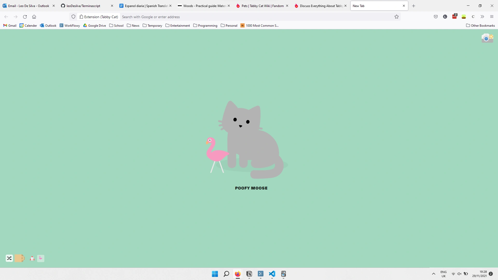Viewport: 498px width, 280px height.
Task: Open Visual Studio Code from the taskbar
Action: (272, 274)
